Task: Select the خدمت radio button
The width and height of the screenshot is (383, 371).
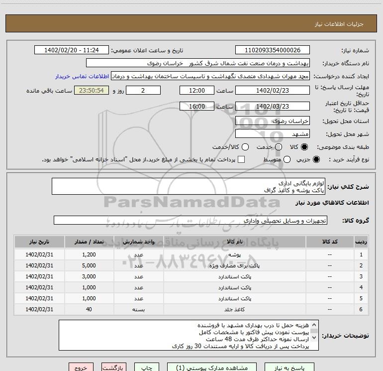Action: click(279, 147)
